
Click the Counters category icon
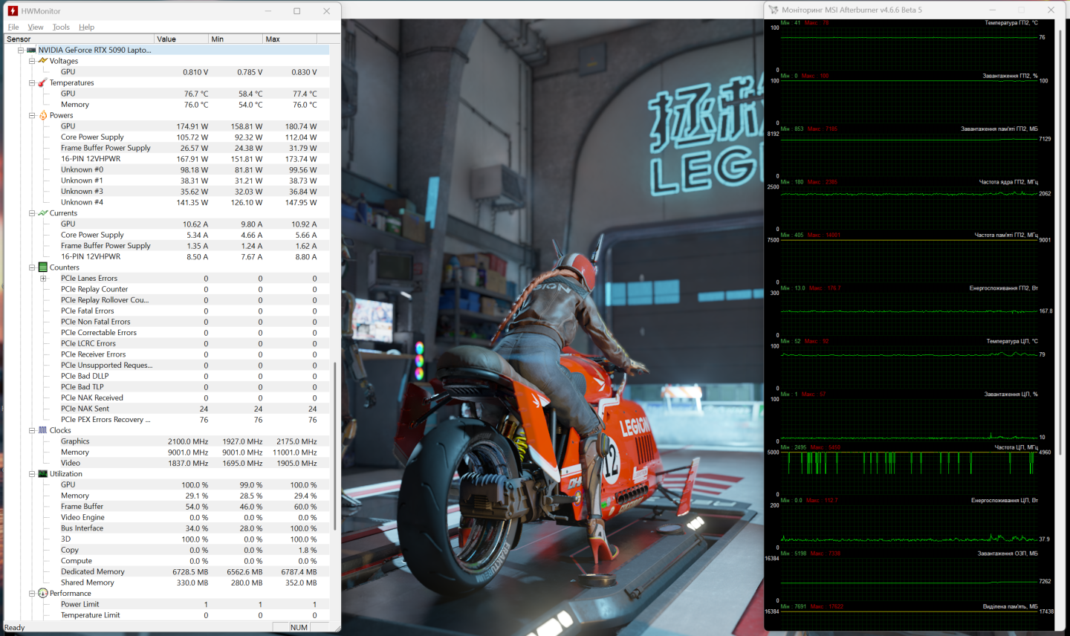click(x=43, y=267)
